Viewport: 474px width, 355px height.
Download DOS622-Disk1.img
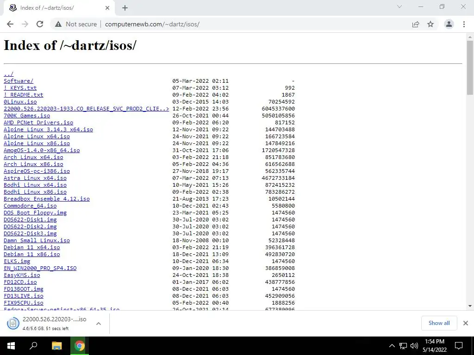30,220
